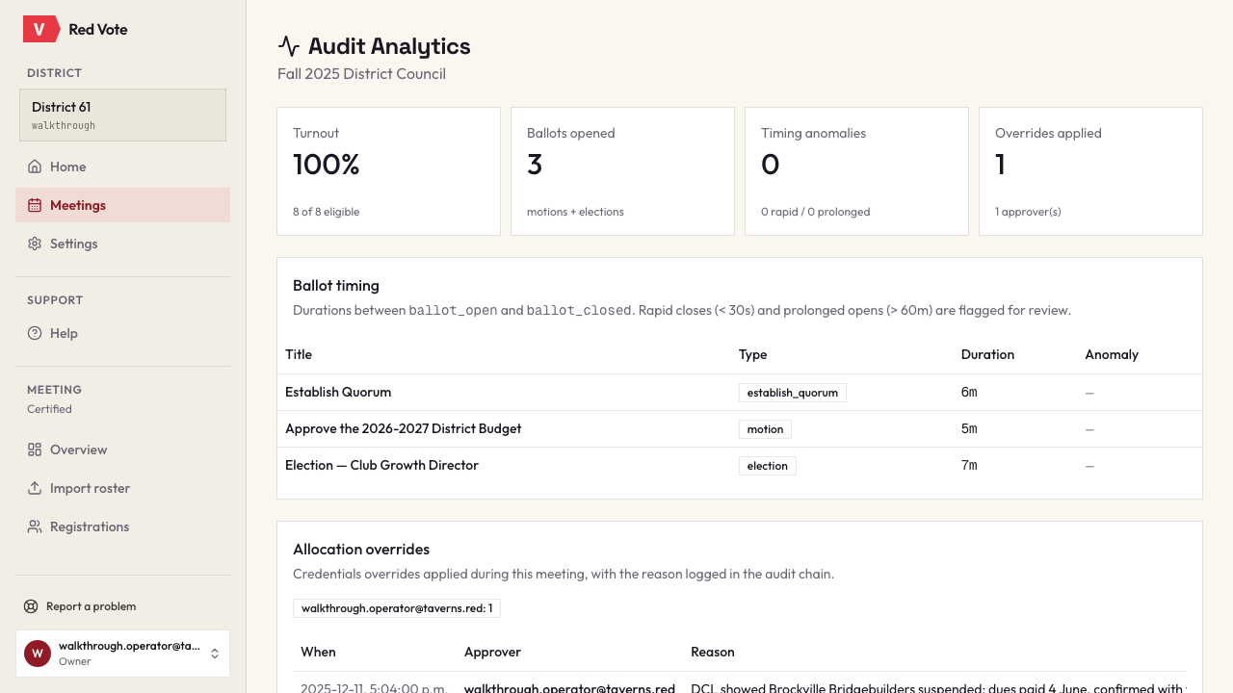Go to Home in the sidebar
The width and height of the screenshot is (1233, 693).
click(x=122, y=167)
